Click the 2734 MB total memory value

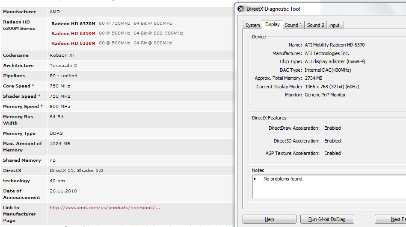314,78
